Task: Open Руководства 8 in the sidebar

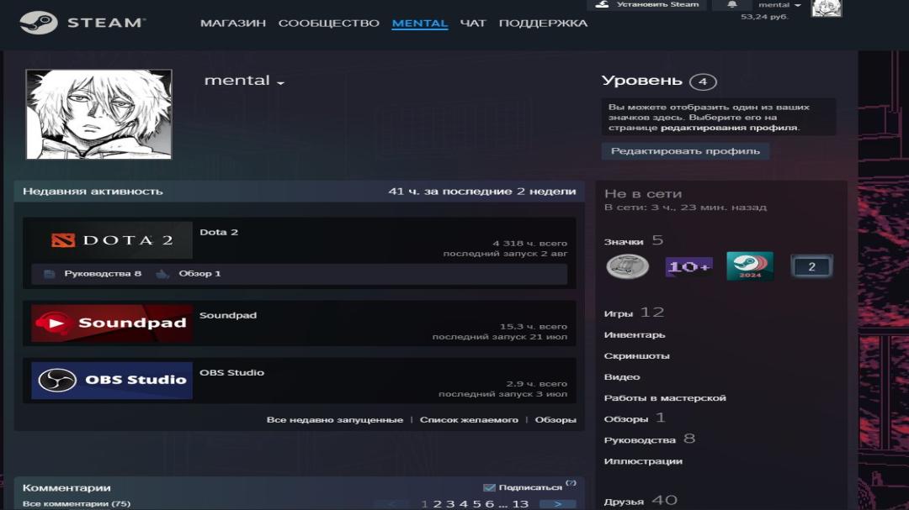Action: pyautogui.click(x=649, y=439)
